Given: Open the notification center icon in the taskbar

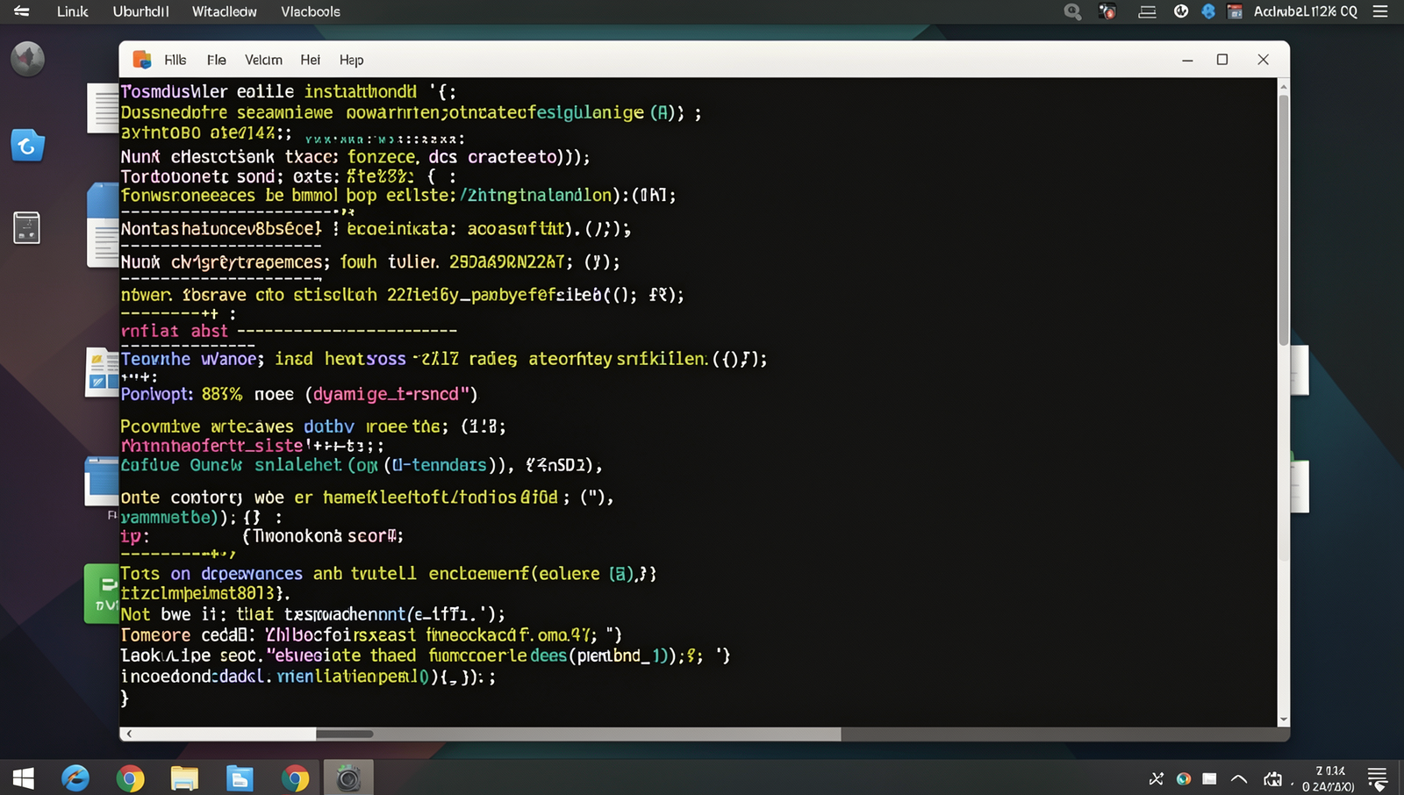Looking at the screenshot, I should click(x=1378, y=778).
